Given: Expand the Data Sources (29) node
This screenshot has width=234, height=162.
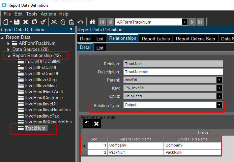Looking at the screenshot, I should (9, 50).
